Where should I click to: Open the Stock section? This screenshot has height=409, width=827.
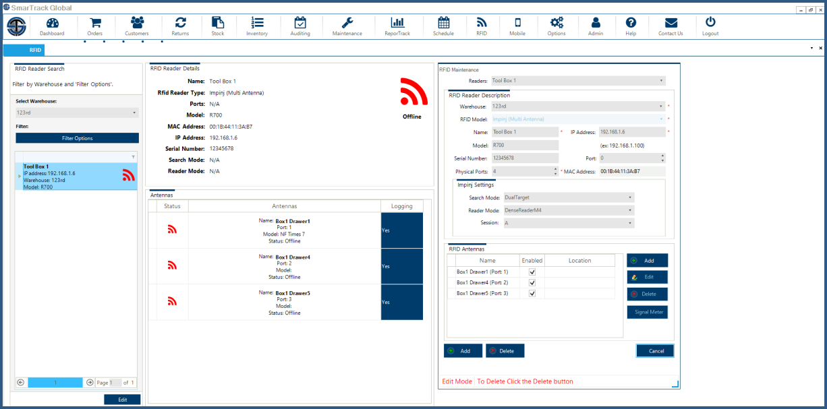coord(218,26)
